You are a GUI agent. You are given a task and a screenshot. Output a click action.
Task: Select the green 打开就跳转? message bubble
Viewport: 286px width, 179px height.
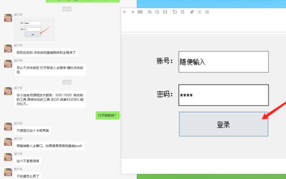[108, 115]
